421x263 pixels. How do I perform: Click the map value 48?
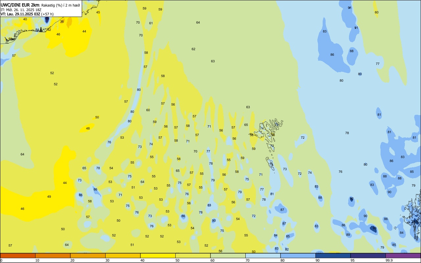point(88,129)
